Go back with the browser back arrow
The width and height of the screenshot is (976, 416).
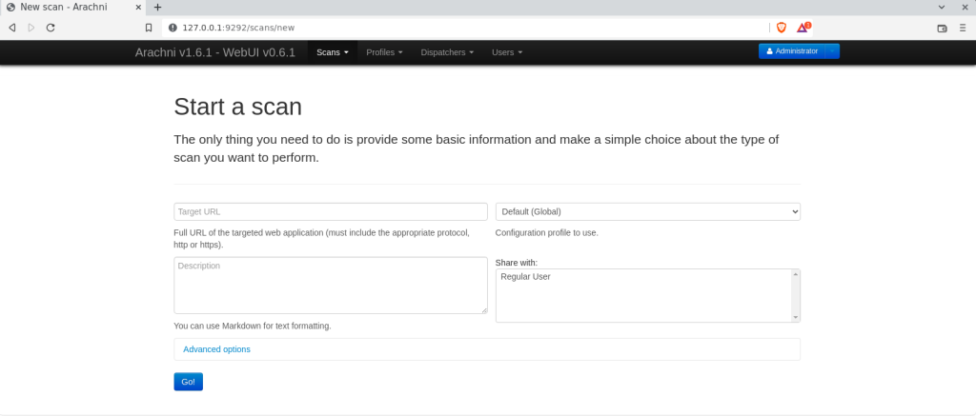click(11, 28)
